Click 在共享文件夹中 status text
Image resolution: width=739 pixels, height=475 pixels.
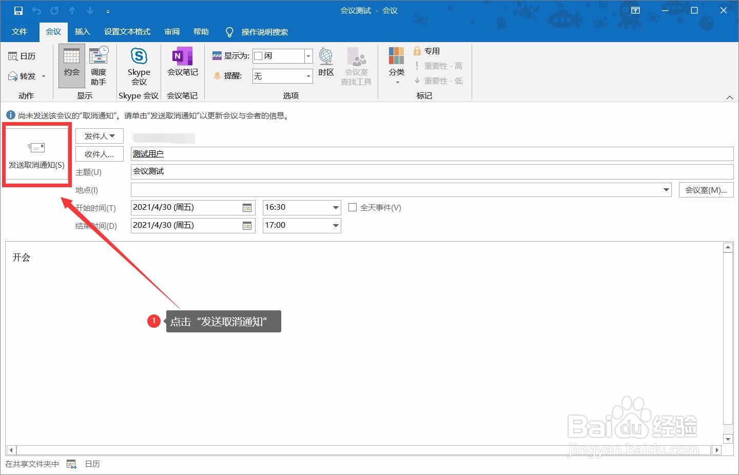coord(32,464)
